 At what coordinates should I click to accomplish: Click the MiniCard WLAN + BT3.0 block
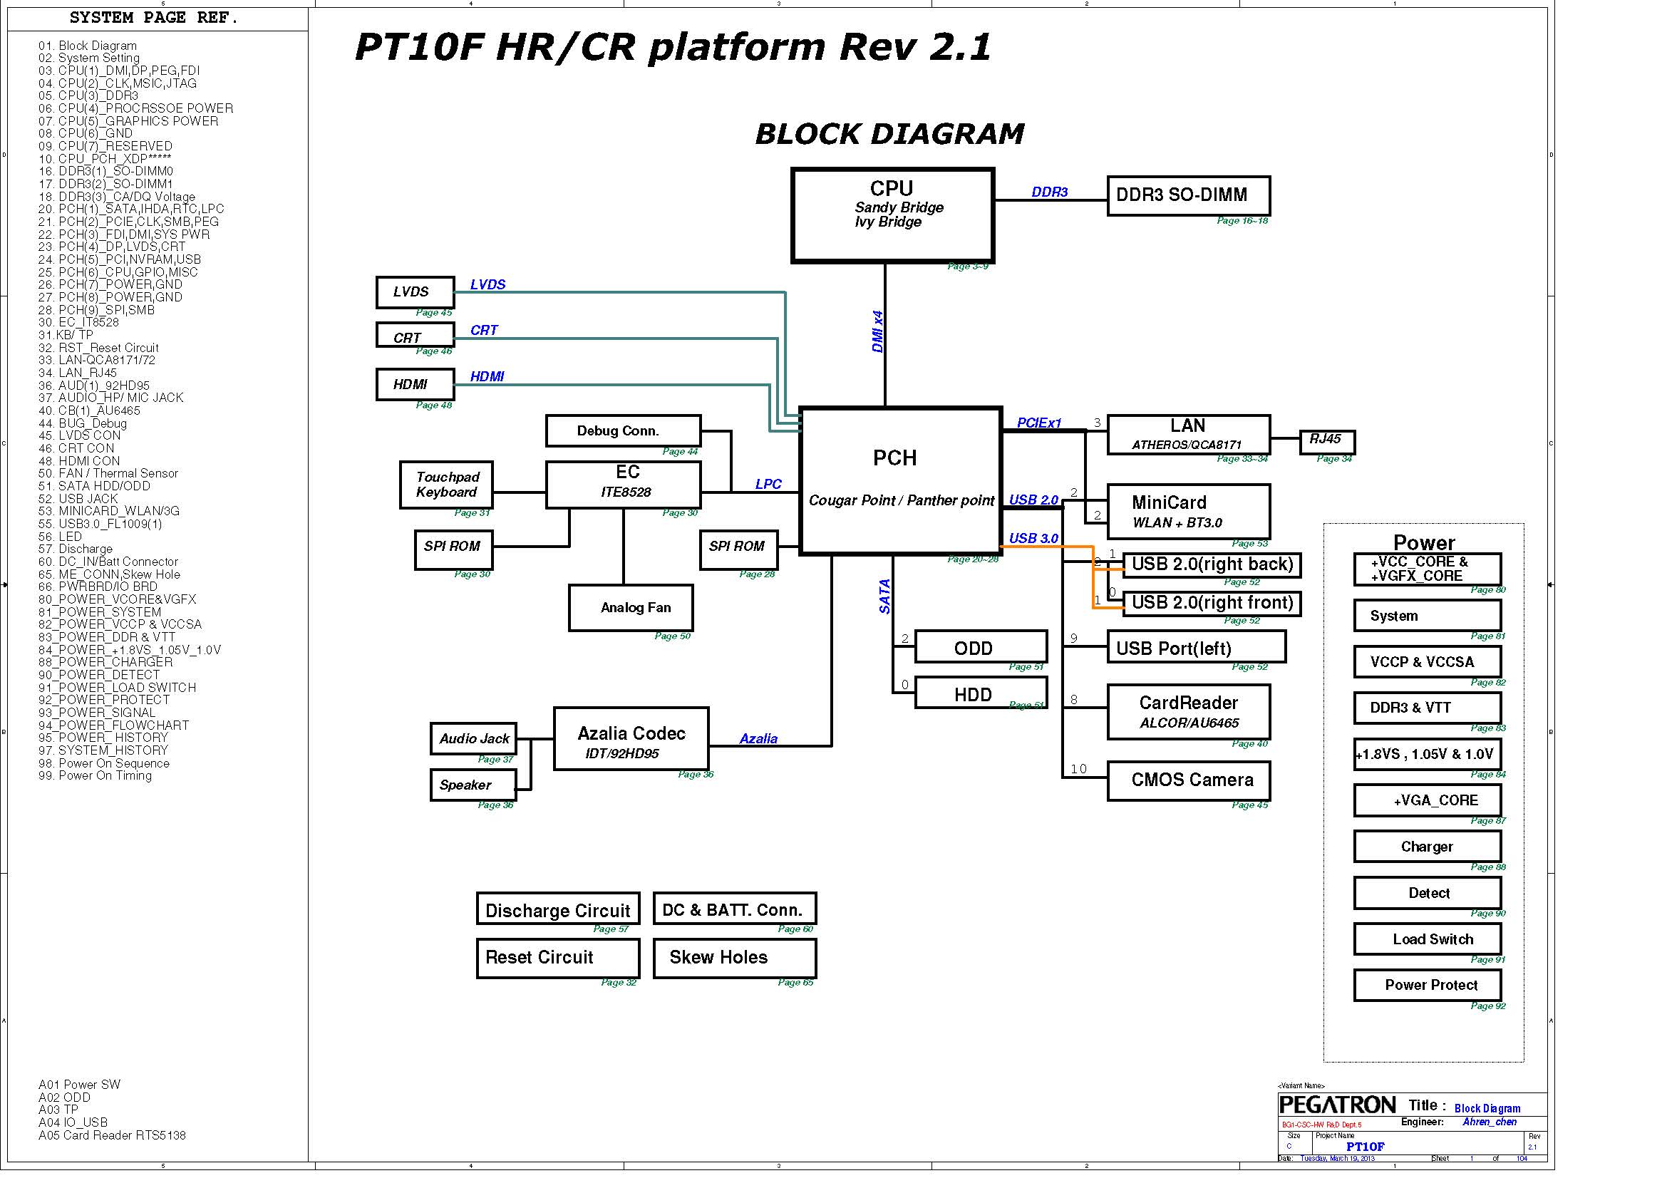click(x=1188, y=511)
